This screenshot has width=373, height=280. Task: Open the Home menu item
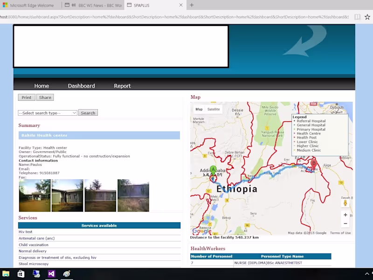tap(41, 86)
